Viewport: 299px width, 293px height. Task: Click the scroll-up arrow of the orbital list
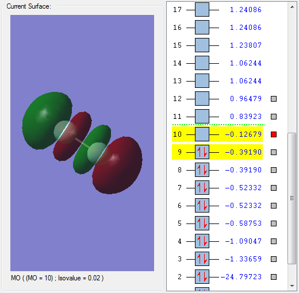coord(292,7)
